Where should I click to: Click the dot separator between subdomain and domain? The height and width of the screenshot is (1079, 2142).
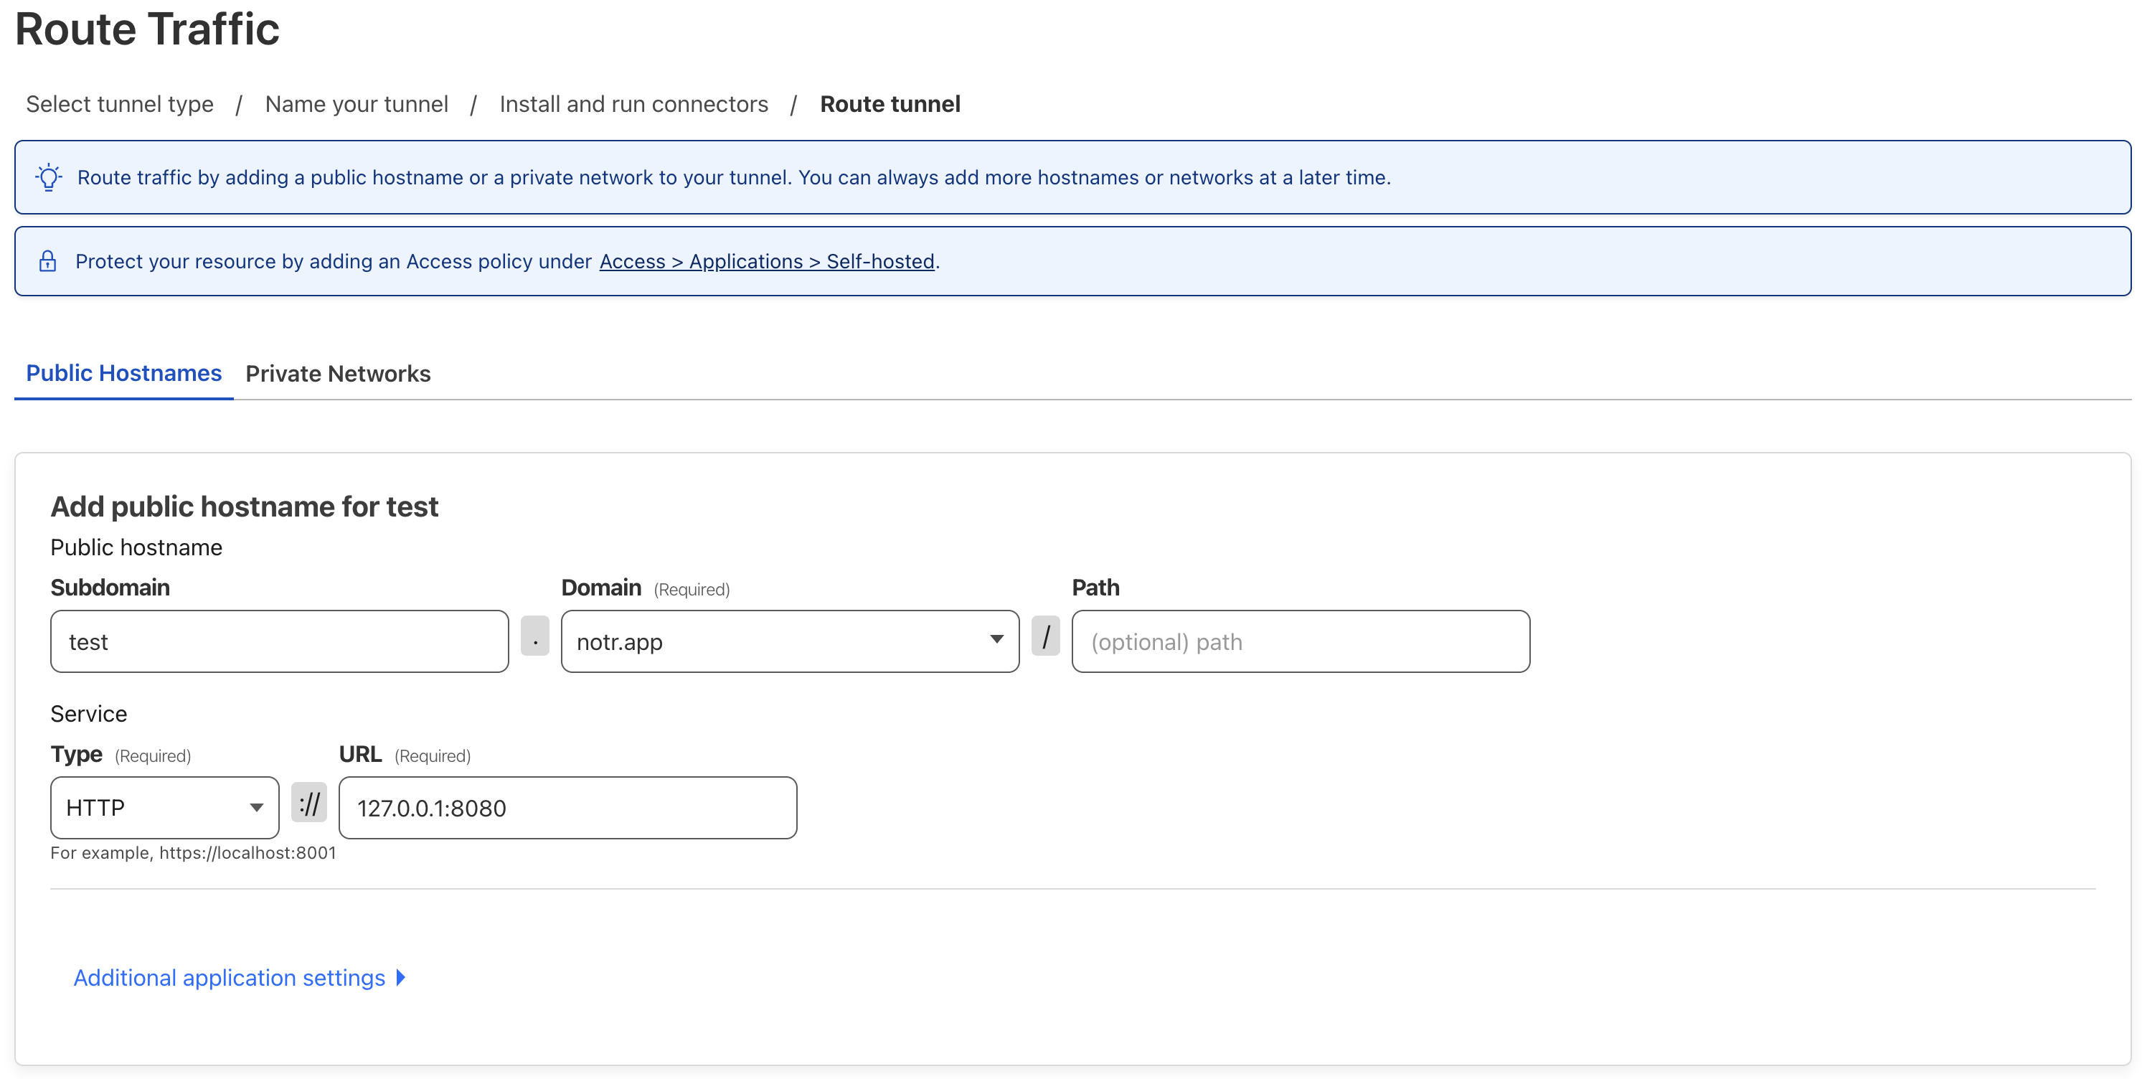(x=535, y=641)
